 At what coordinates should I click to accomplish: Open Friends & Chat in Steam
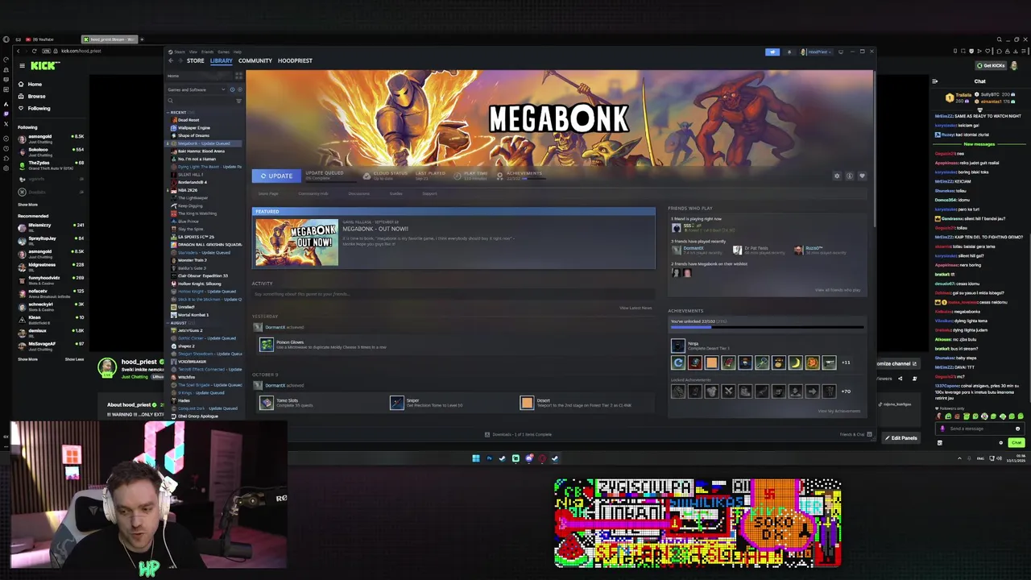(x=854, y=434)
